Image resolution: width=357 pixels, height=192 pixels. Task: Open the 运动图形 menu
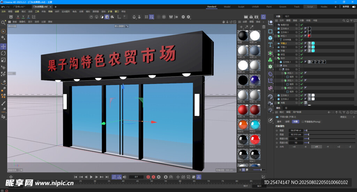[66, 11]
